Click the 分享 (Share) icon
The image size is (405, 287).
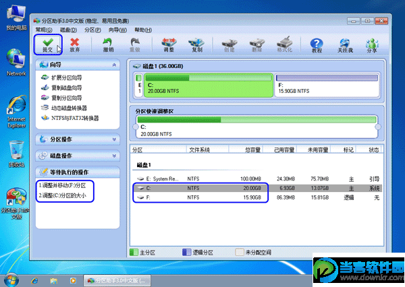pyautogui.click(x=372, y=45)
